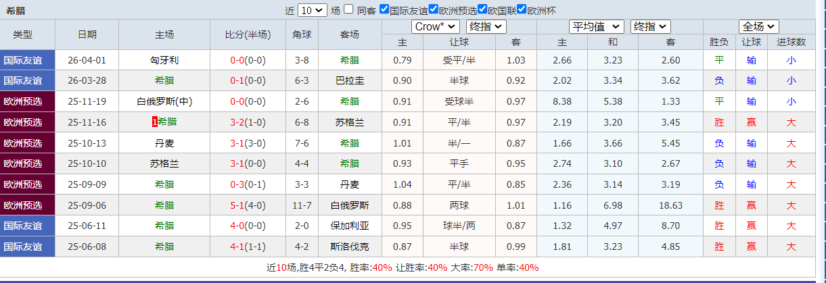Click the 客场 column header
This screenshot has width=826, height=283.
[x=350, y=34]
